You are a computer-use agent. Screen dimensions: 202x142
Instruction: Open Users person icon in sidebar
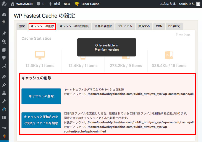click(x=4, y=93)
